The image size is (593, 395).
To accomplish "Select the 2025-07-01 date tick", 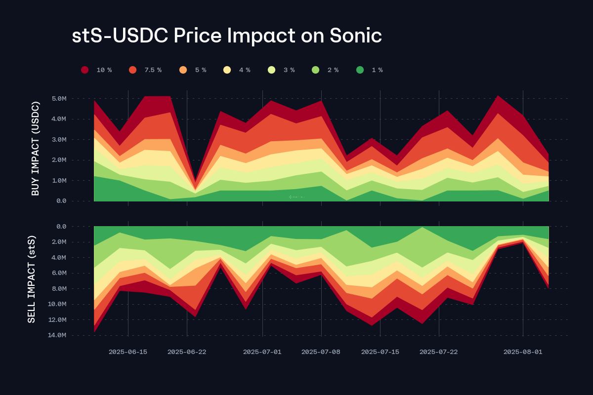I will pos(262,352).
